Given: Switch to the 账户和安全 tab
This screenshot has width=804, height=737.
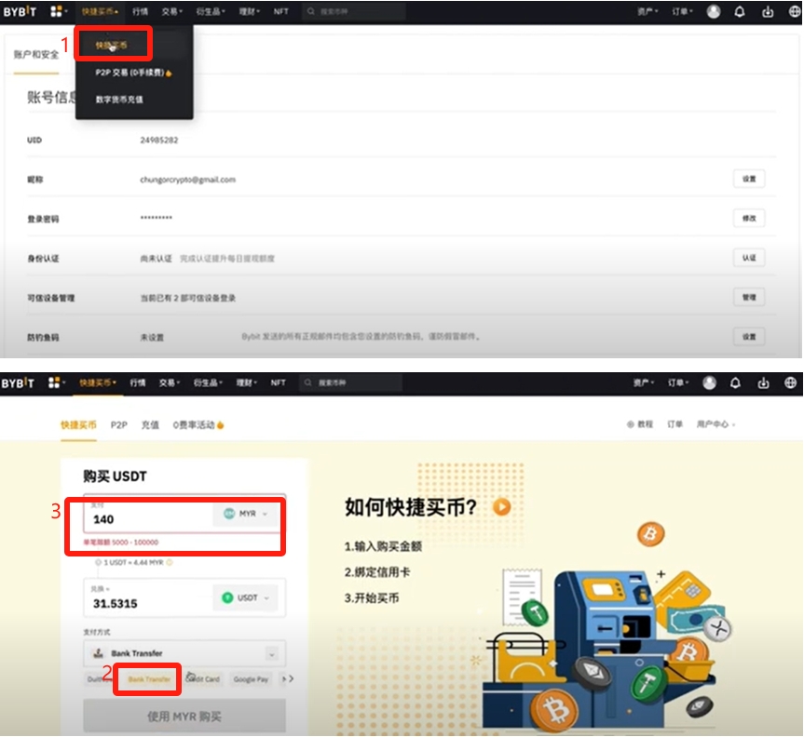Looking at the screenshot, I should (x=36, y=54).
